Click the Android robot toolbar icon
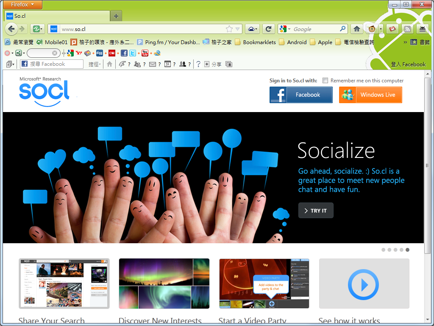The image size is (434, 326). pyautogui.click(x=423, y=29)
